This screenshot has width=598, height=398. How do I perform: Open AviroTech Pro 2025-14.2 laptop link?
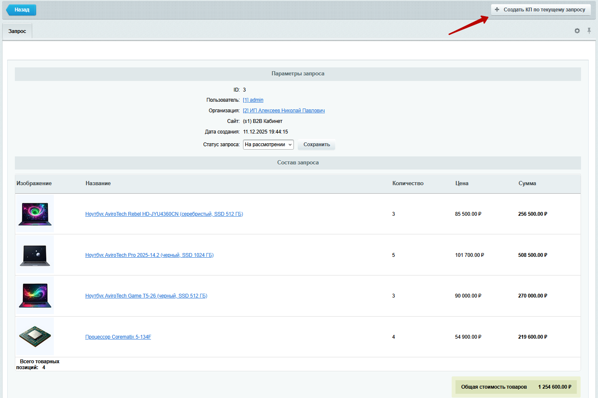tap(149, 255)
